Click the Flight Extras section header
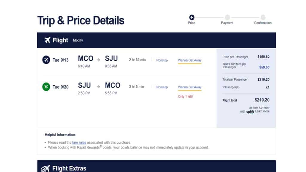 (x=69, y=168)
